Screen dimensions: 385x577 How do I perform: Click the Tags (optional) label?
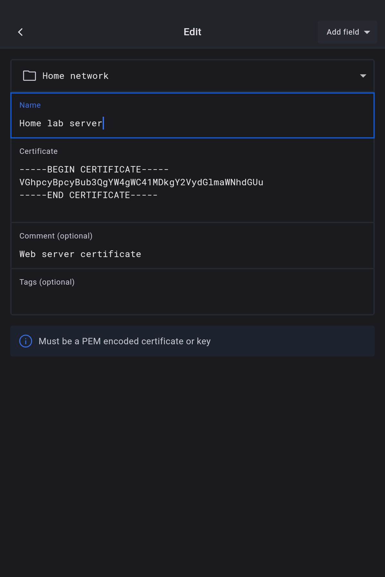(x=47, y=282)
